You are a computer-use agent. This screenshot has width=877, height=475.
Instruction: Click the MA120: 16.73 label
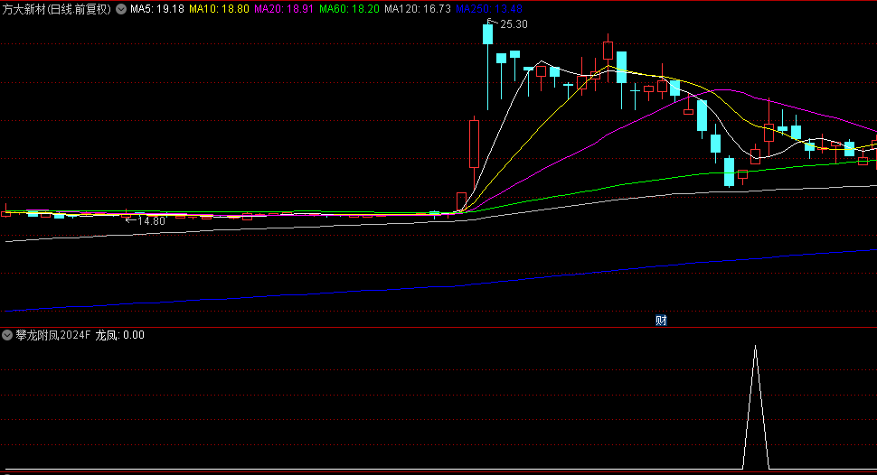tap(417, 9)
